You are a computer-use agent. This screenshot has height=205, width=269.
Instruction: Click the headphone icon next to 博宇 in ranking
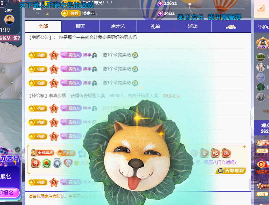pyautogui.click(x=94, y=13)
